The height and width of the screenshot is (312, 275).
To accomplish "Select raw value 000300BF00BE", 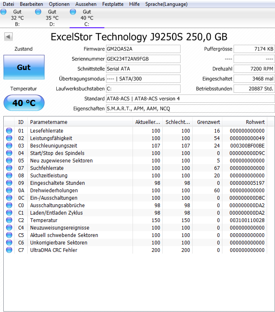I will (247, 146).
